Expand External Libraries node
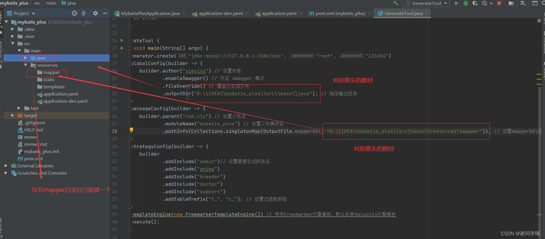The image size is (545, 239). click(x=6, y=166)
